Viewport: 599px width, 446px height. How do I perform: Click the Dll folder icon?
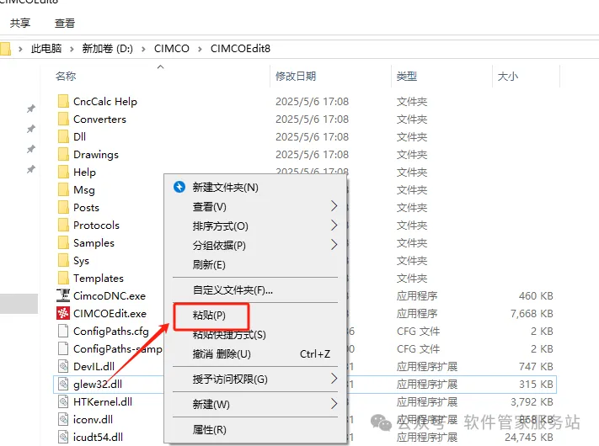[x=63, y=136]
